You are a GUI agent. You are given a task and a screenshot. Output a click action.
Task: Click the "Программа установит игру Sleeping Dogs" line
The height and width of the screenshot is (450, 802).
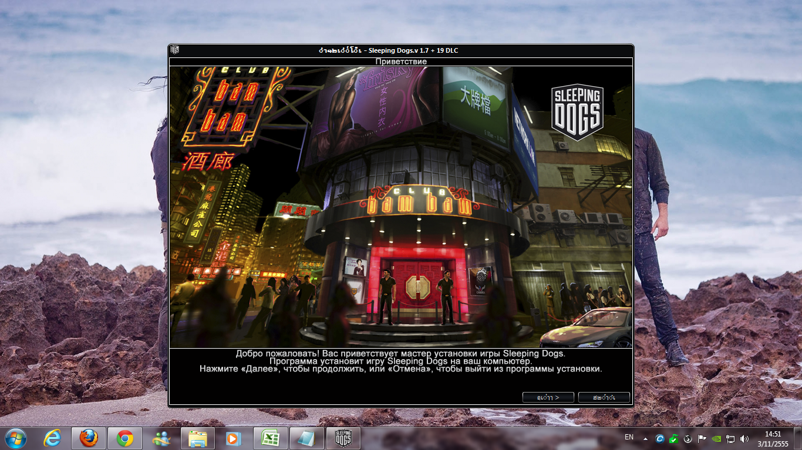coord(401,361)
